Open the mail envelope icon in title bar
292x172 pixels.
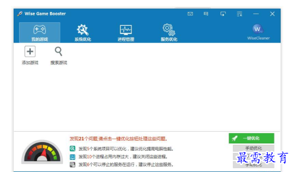tap(190, 14)
